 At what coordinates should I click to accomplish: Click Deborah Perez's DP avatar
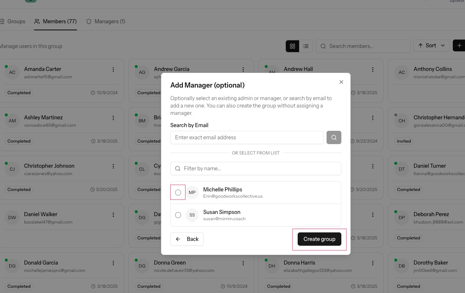[x=402, y=218]
